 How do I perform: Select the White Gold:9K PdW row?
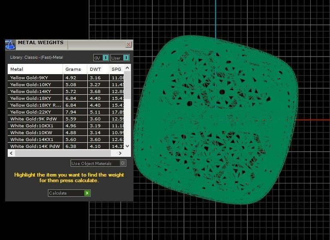(x=66, y=119)
